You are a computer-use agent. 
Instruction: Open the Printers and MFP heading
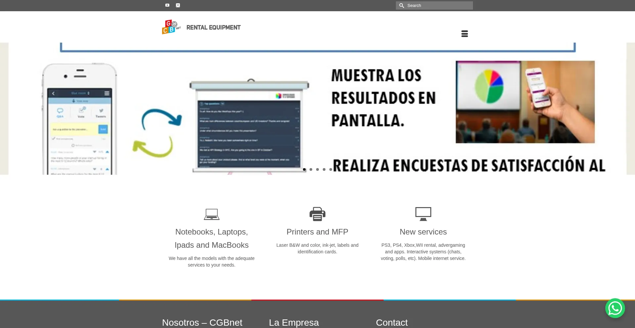click(317, 232)
